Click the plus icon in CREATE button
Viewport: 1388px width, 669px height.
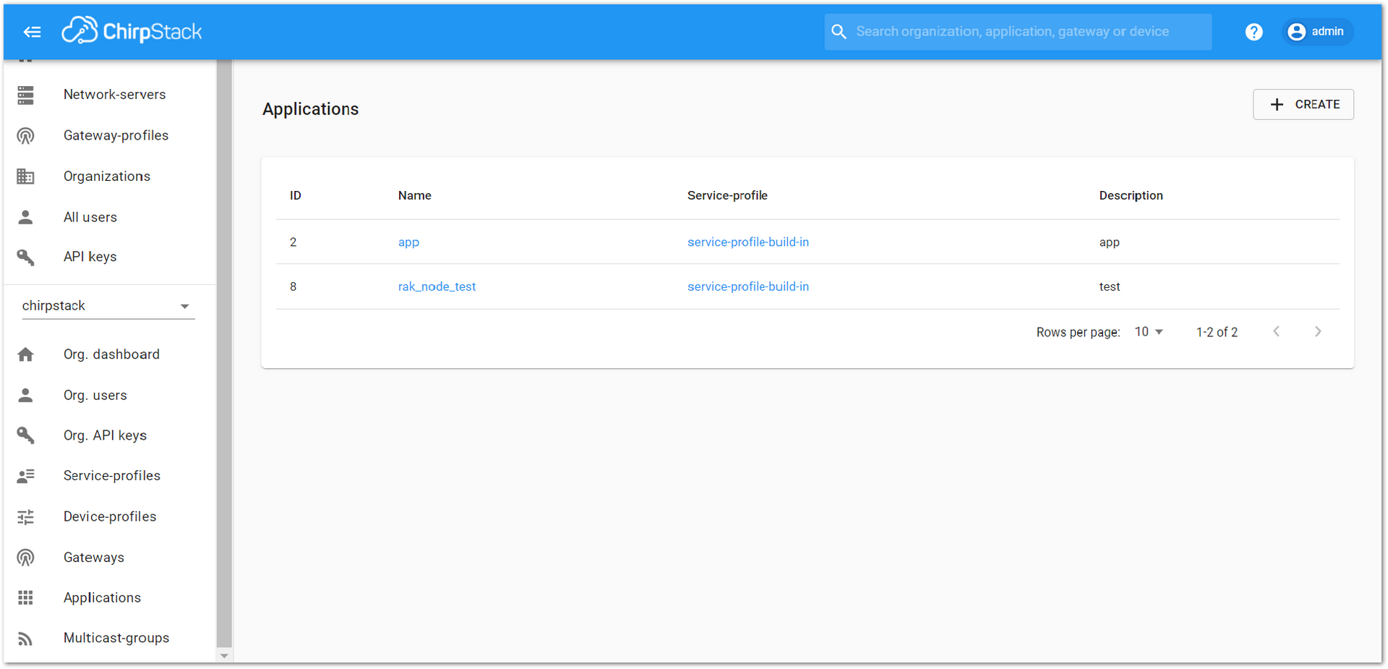tap(1277, 105)
